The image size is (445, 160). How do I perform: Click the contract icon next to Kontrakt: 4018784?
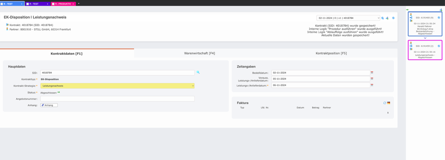point(7,25)
